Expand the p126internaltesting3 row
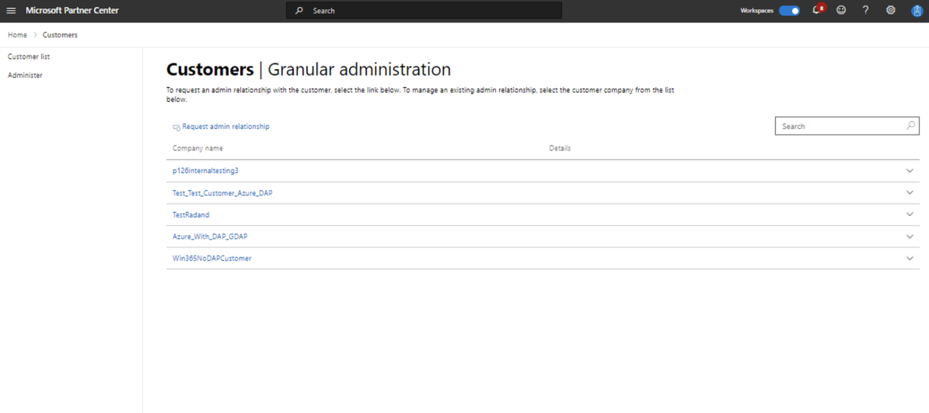This screenshot has height=413, width=929. point(909,171)
